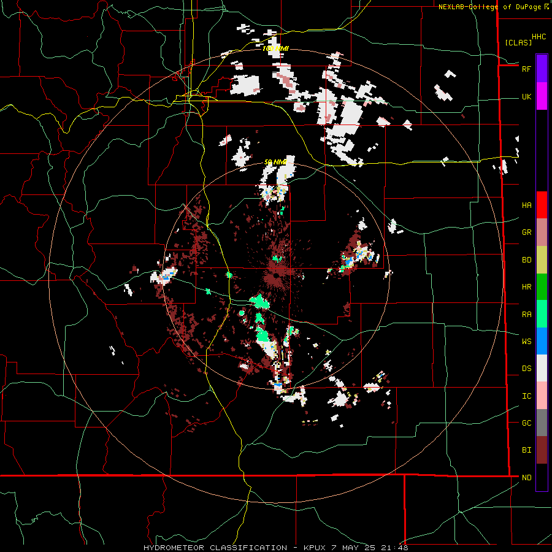Click the DS dry snow white swatch
Image resolution: width=552 pixels, height=552 pixels.
542,368
